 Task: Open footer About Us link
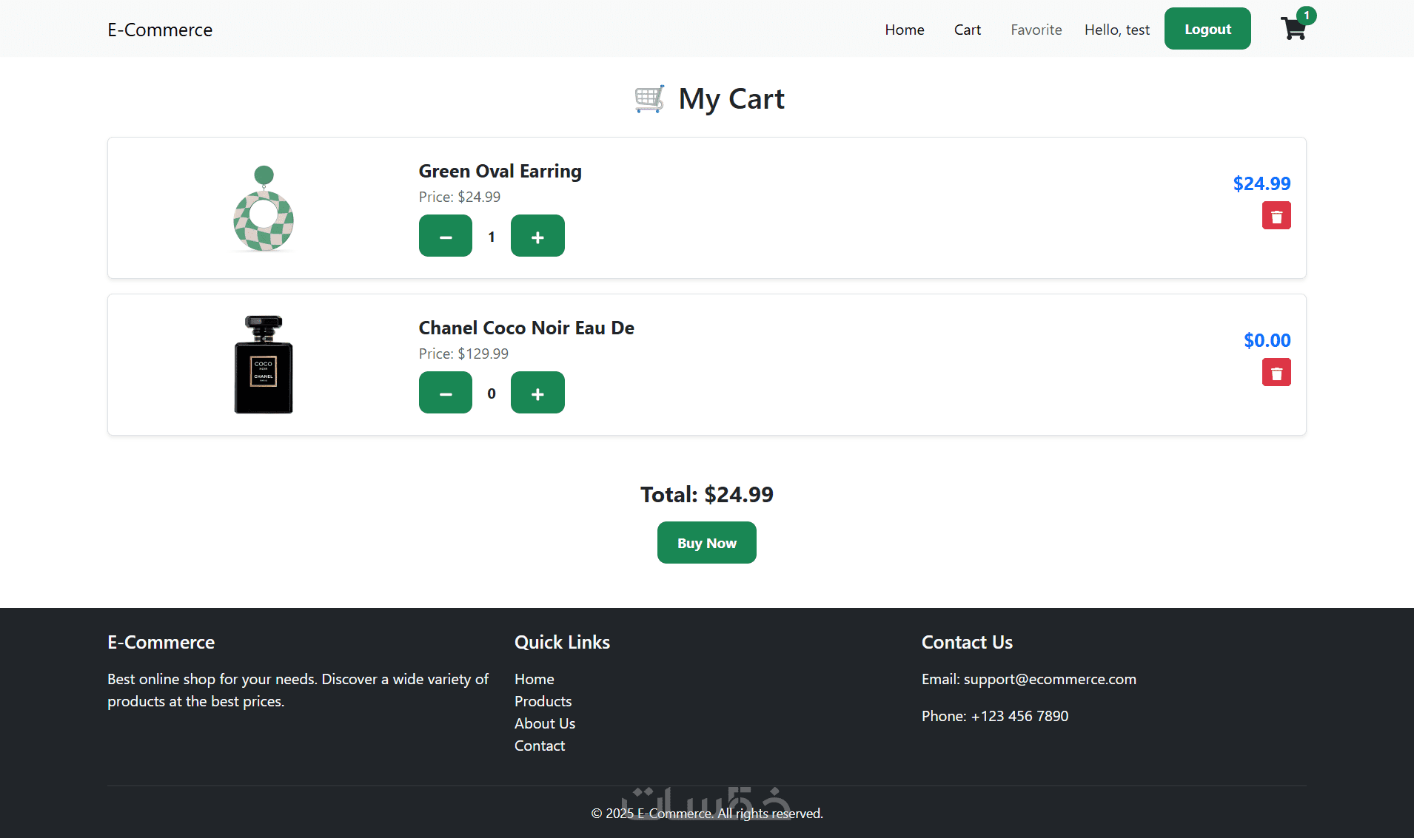click(545, 723)
